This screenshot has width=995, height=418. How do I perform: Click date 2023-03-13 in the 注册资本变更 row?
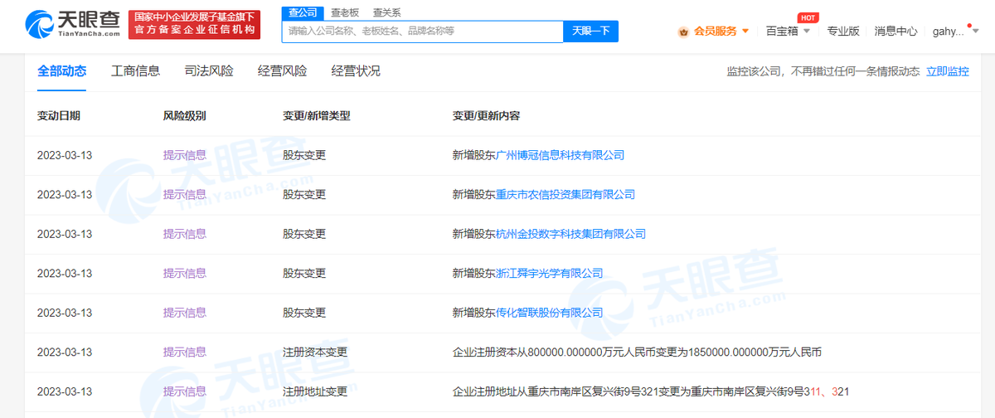pyautogui.click(x=65, y=352)
